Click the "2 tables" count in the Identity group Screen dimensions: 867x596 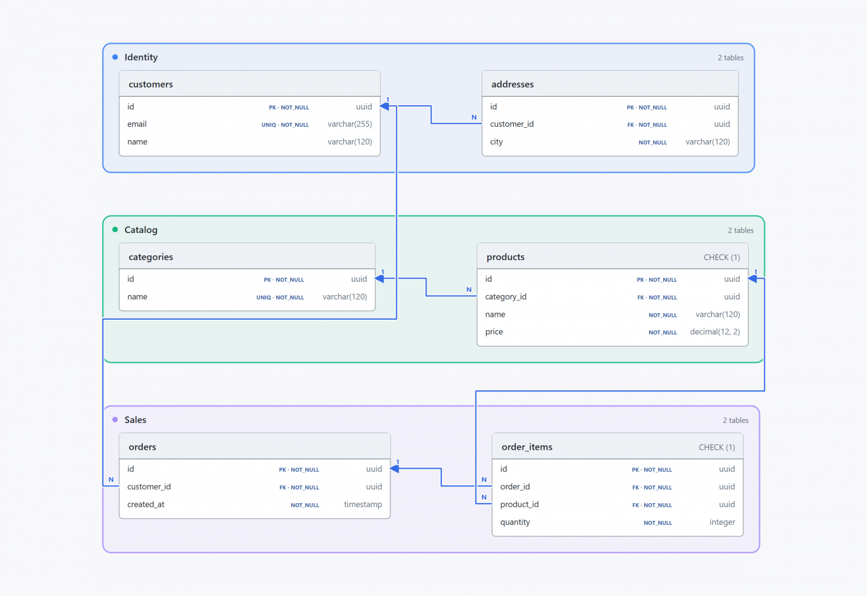730,58
